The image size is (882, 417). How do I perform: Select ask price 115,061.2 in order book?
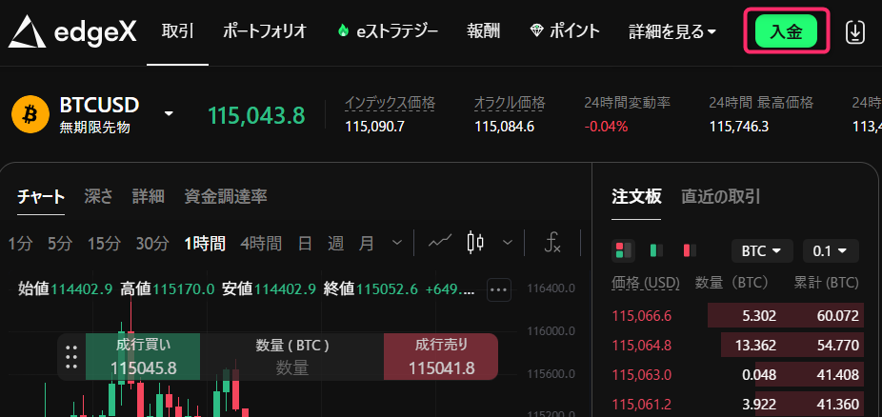pos(642,404)
